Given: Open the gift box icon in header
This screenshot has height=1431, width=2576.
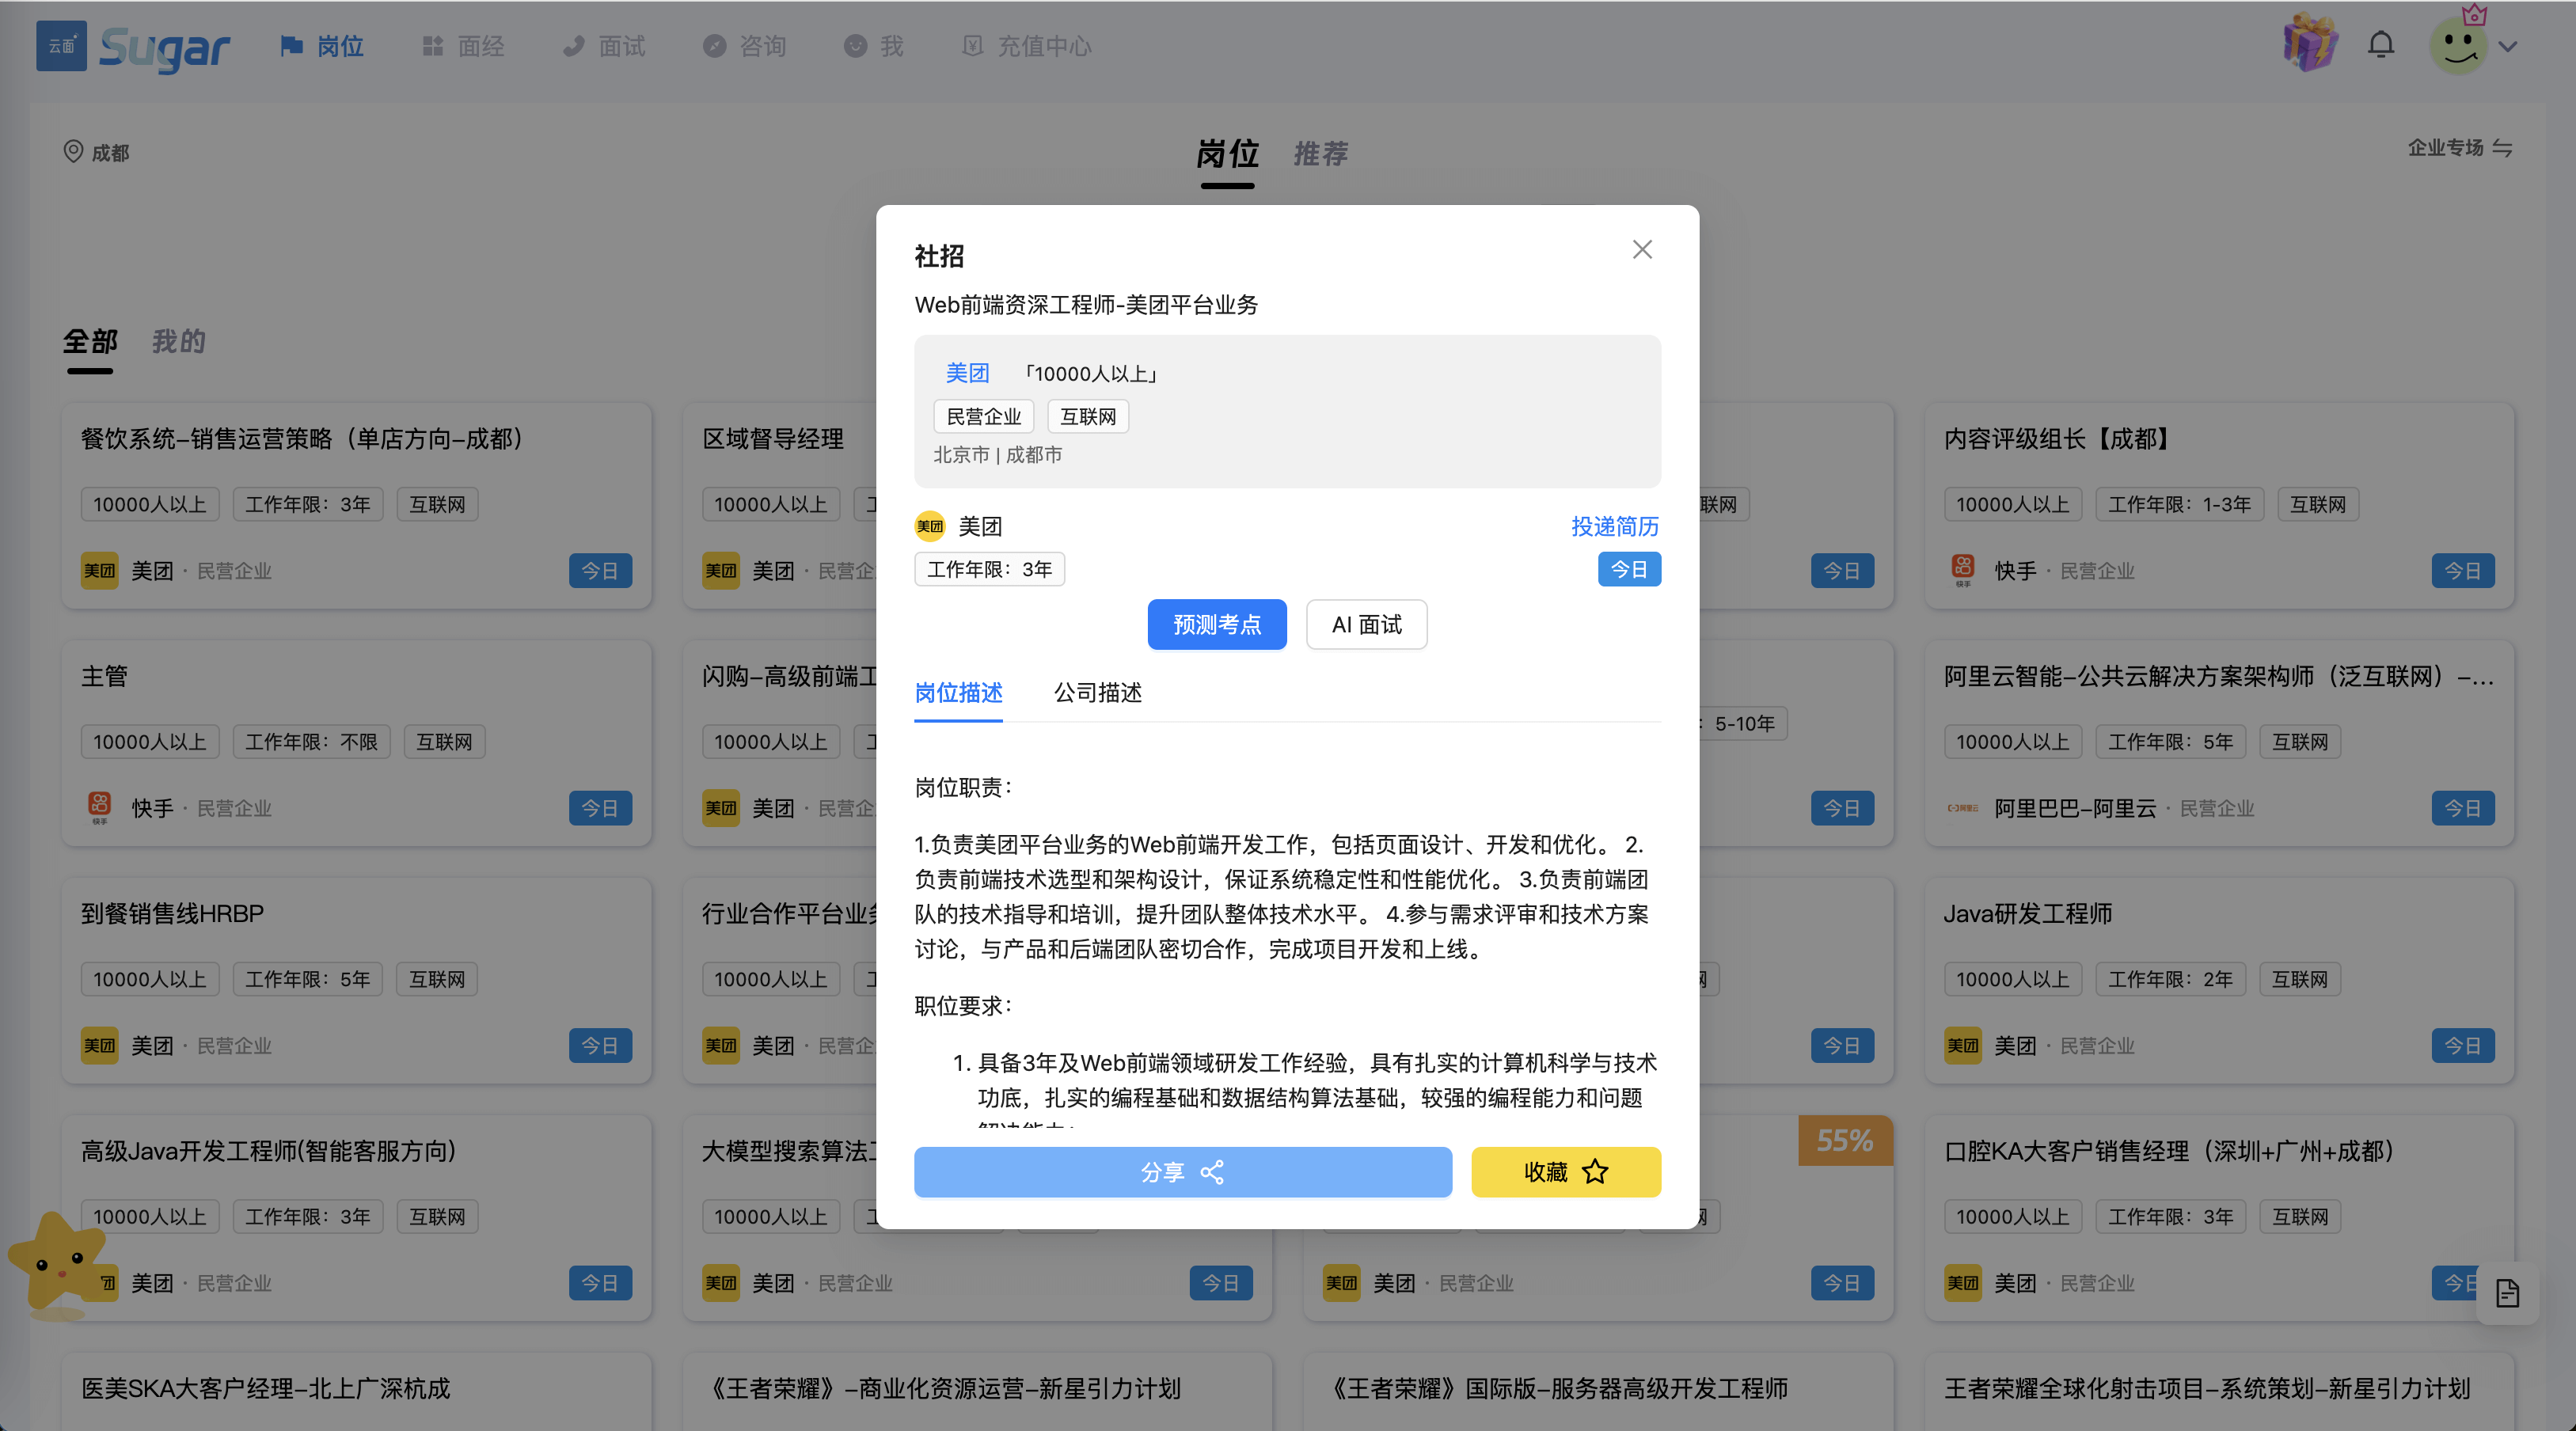Looking at the screenshot, I should [2309, 43].
